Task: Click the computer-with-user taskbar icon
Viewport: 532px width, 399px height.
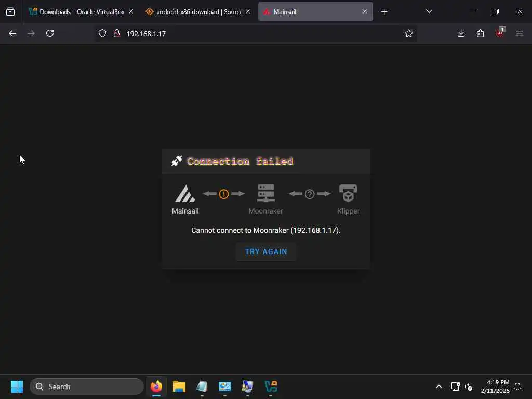Action: pyautogui.click(x=248, y=387)
